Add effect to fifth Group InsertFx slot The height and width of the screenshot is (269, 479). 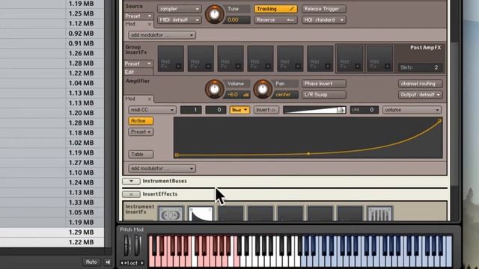[x=290, y=58]
